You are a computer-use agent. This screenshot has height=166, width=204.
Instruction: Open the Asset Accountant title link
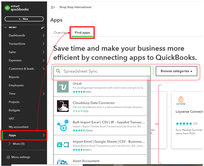click(86, 161)
